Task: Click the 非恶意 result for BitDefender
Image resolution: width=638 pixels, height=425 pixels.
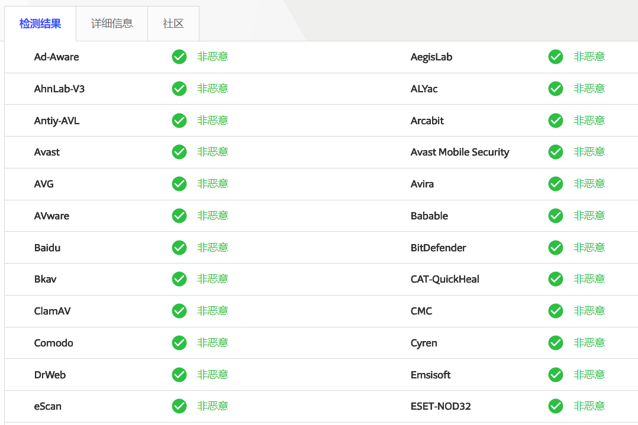Action: pos(589,248)
